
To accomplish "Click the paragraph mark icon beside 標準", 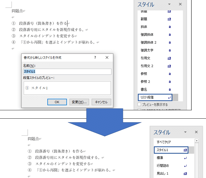I will (185, 158).
